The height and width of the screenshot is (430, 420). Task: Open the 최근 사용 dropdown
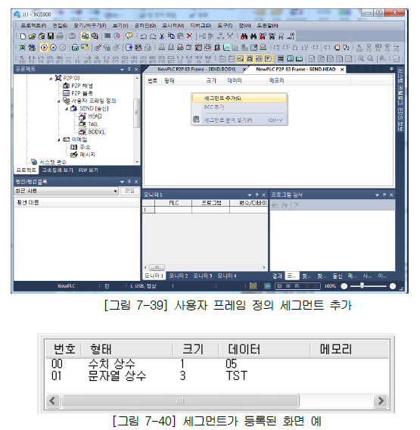[x=116, y=191]
